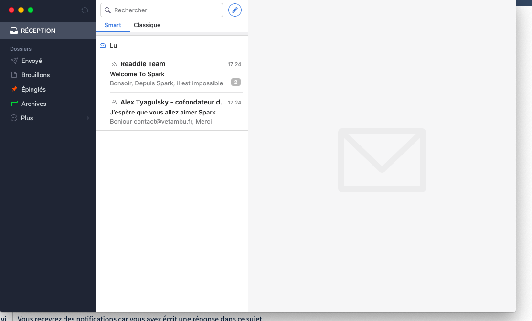Click the Lu envelope icon
The image size is (532, 321).
103,46
